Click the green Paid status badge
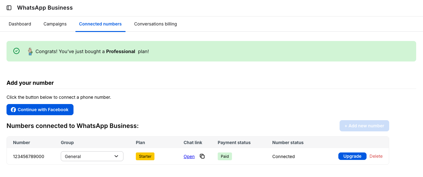The height and width of the screenshot is (177, 423). pyautogui.click(x=225, y=156)
